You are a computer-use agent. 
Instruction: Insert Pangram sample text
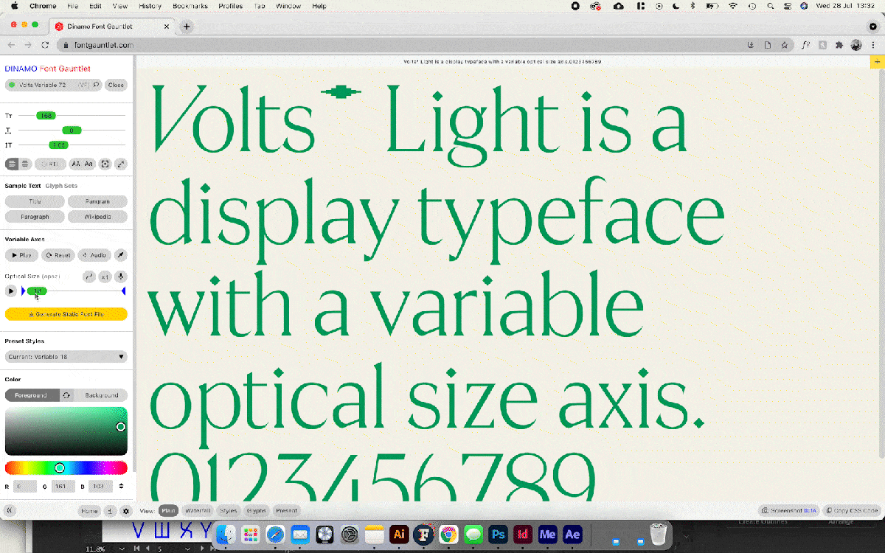[97, 201]
